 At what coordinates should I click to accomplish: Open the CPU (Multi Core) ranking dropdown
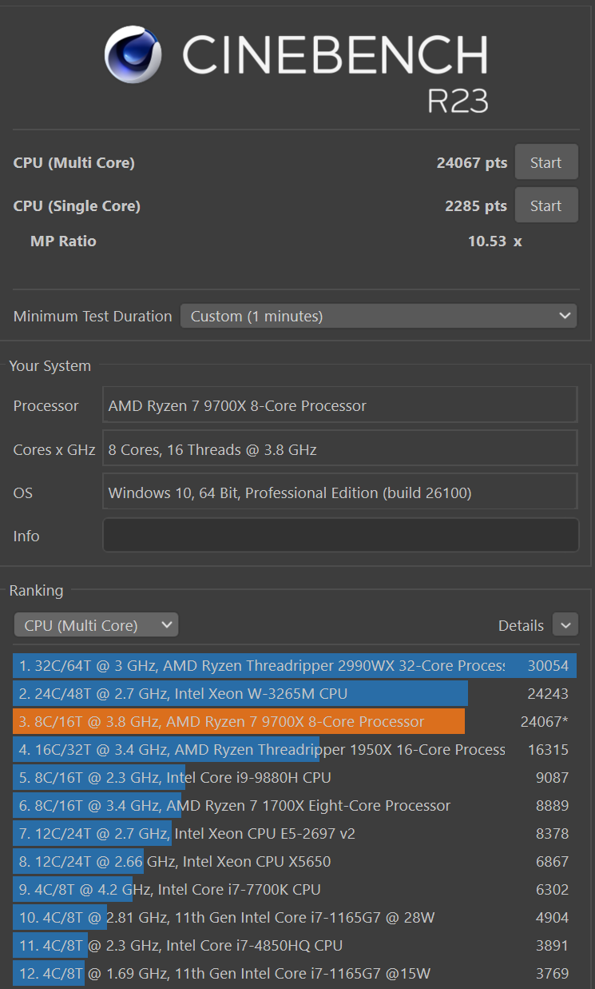pos(96,625)
